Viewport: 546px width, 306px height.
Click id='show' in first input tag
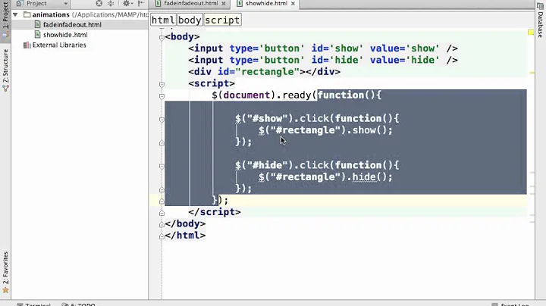click(337, 48)
